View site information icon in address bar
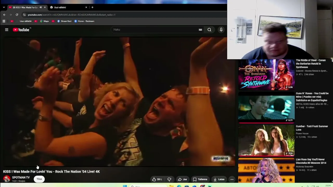Image resolution: width=333 pixels, height=187 pixels. 24,15
